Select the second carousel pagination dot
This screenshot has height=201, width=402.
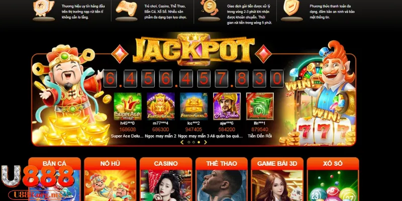click(193, 142)
